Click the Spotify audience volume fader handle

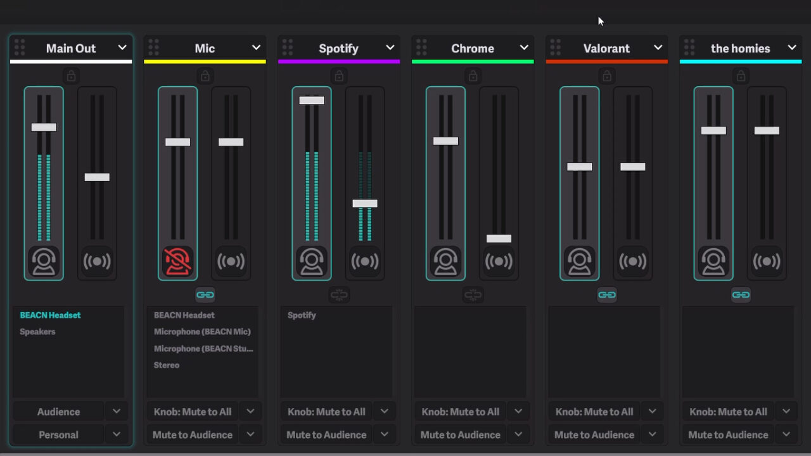pyautogui.click(x=365, y=203)
